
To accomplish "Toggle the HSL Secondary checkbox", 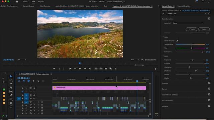I will [x=209, y=100].
